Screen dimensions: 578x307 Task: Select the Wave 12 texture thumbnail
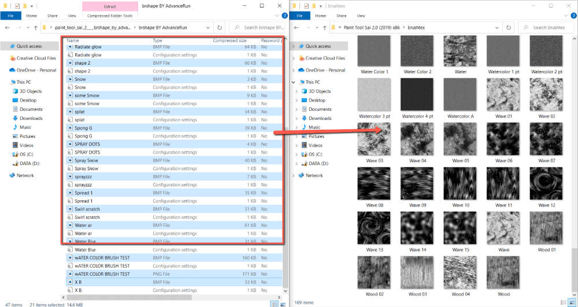tap(546, 184)
